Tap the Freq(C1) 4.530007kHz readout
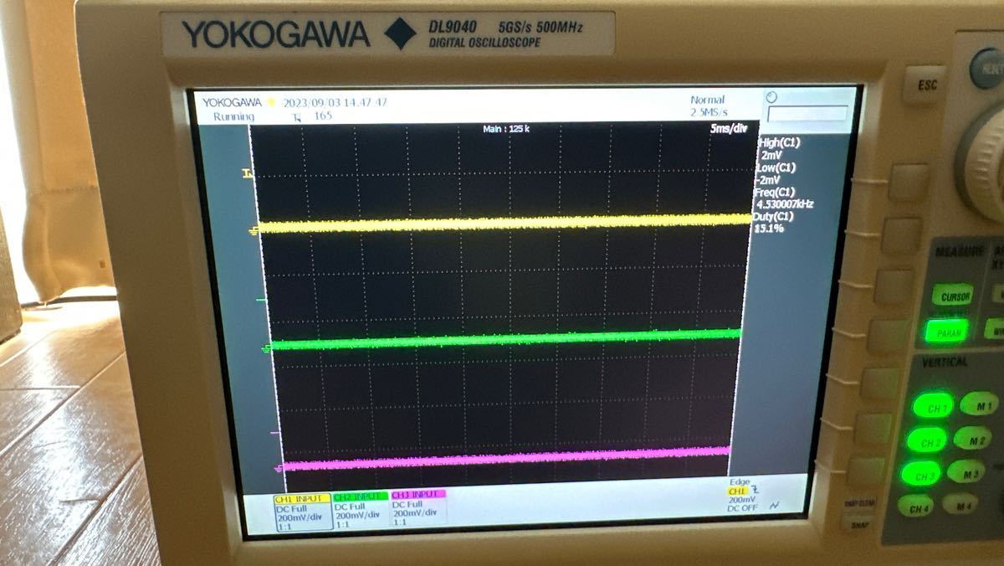The image size is (1004, 566). click(783, 198)
